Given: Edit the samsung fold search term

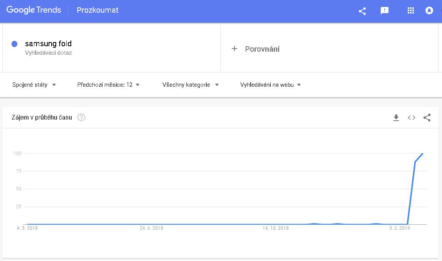Looking at the screenshot, I should click(48, 44).
